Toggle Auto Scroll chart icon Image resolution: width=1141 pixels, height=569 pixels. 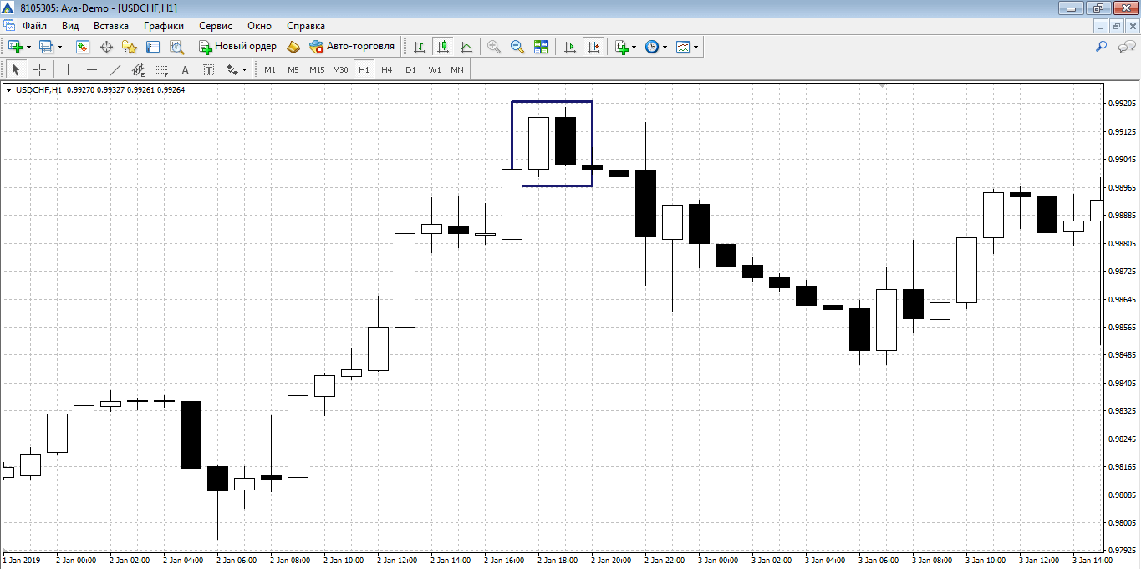[570, 47]
